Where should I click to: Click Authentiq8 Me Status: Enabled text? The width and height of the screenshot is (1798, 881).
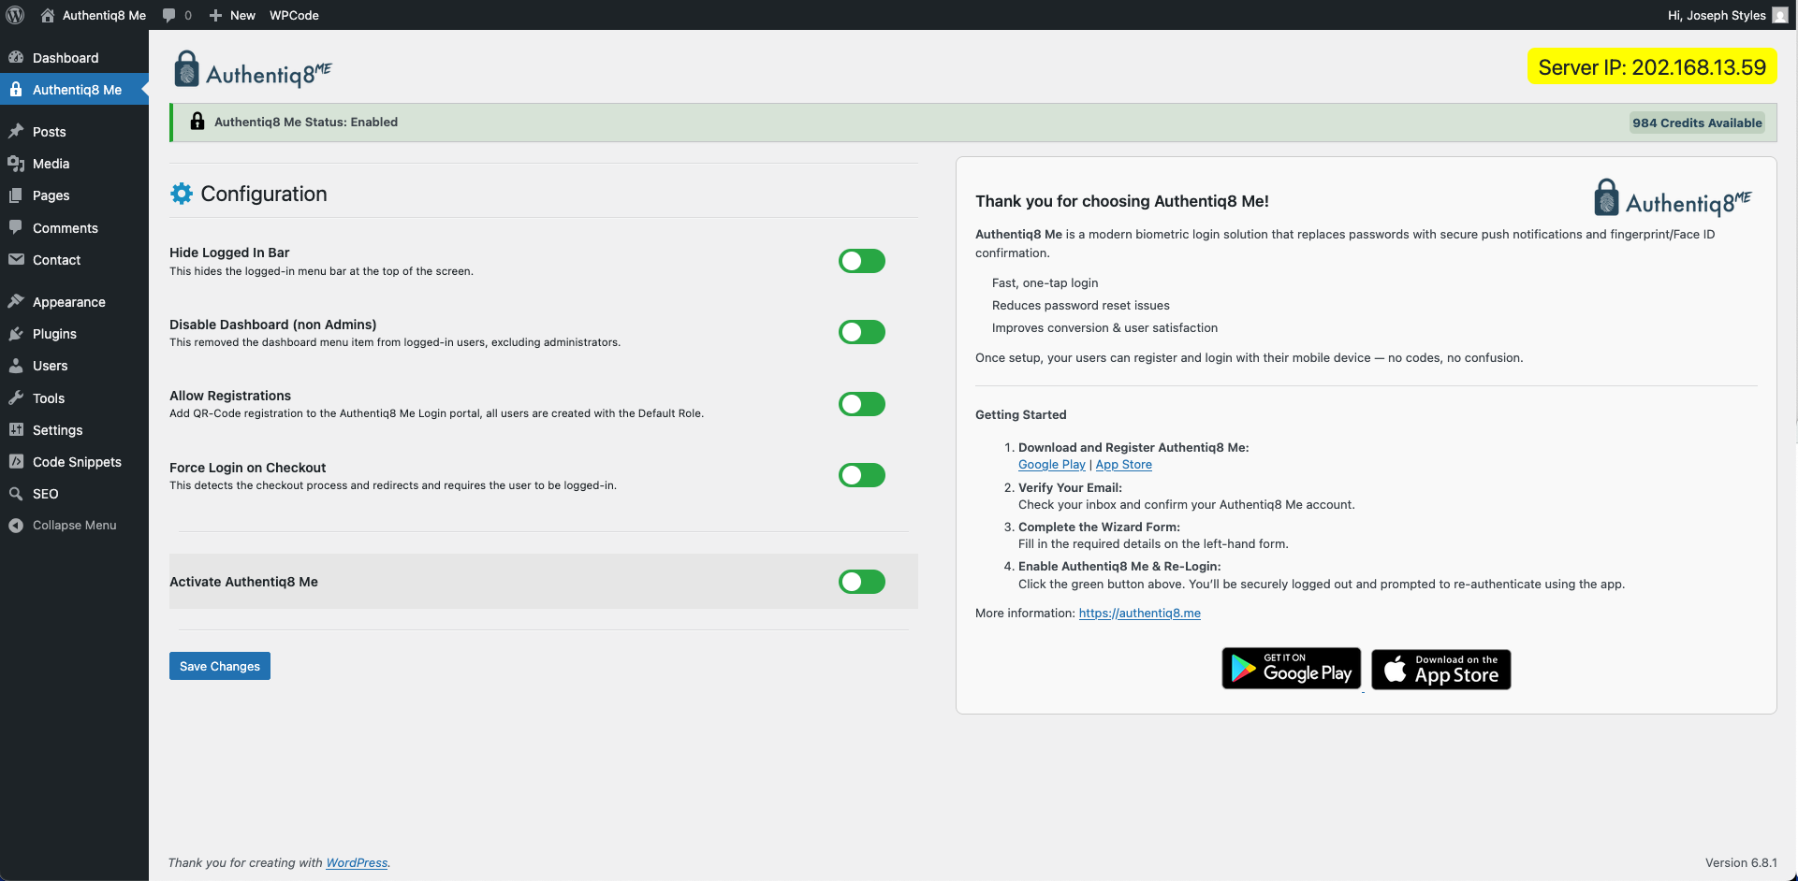306,122
